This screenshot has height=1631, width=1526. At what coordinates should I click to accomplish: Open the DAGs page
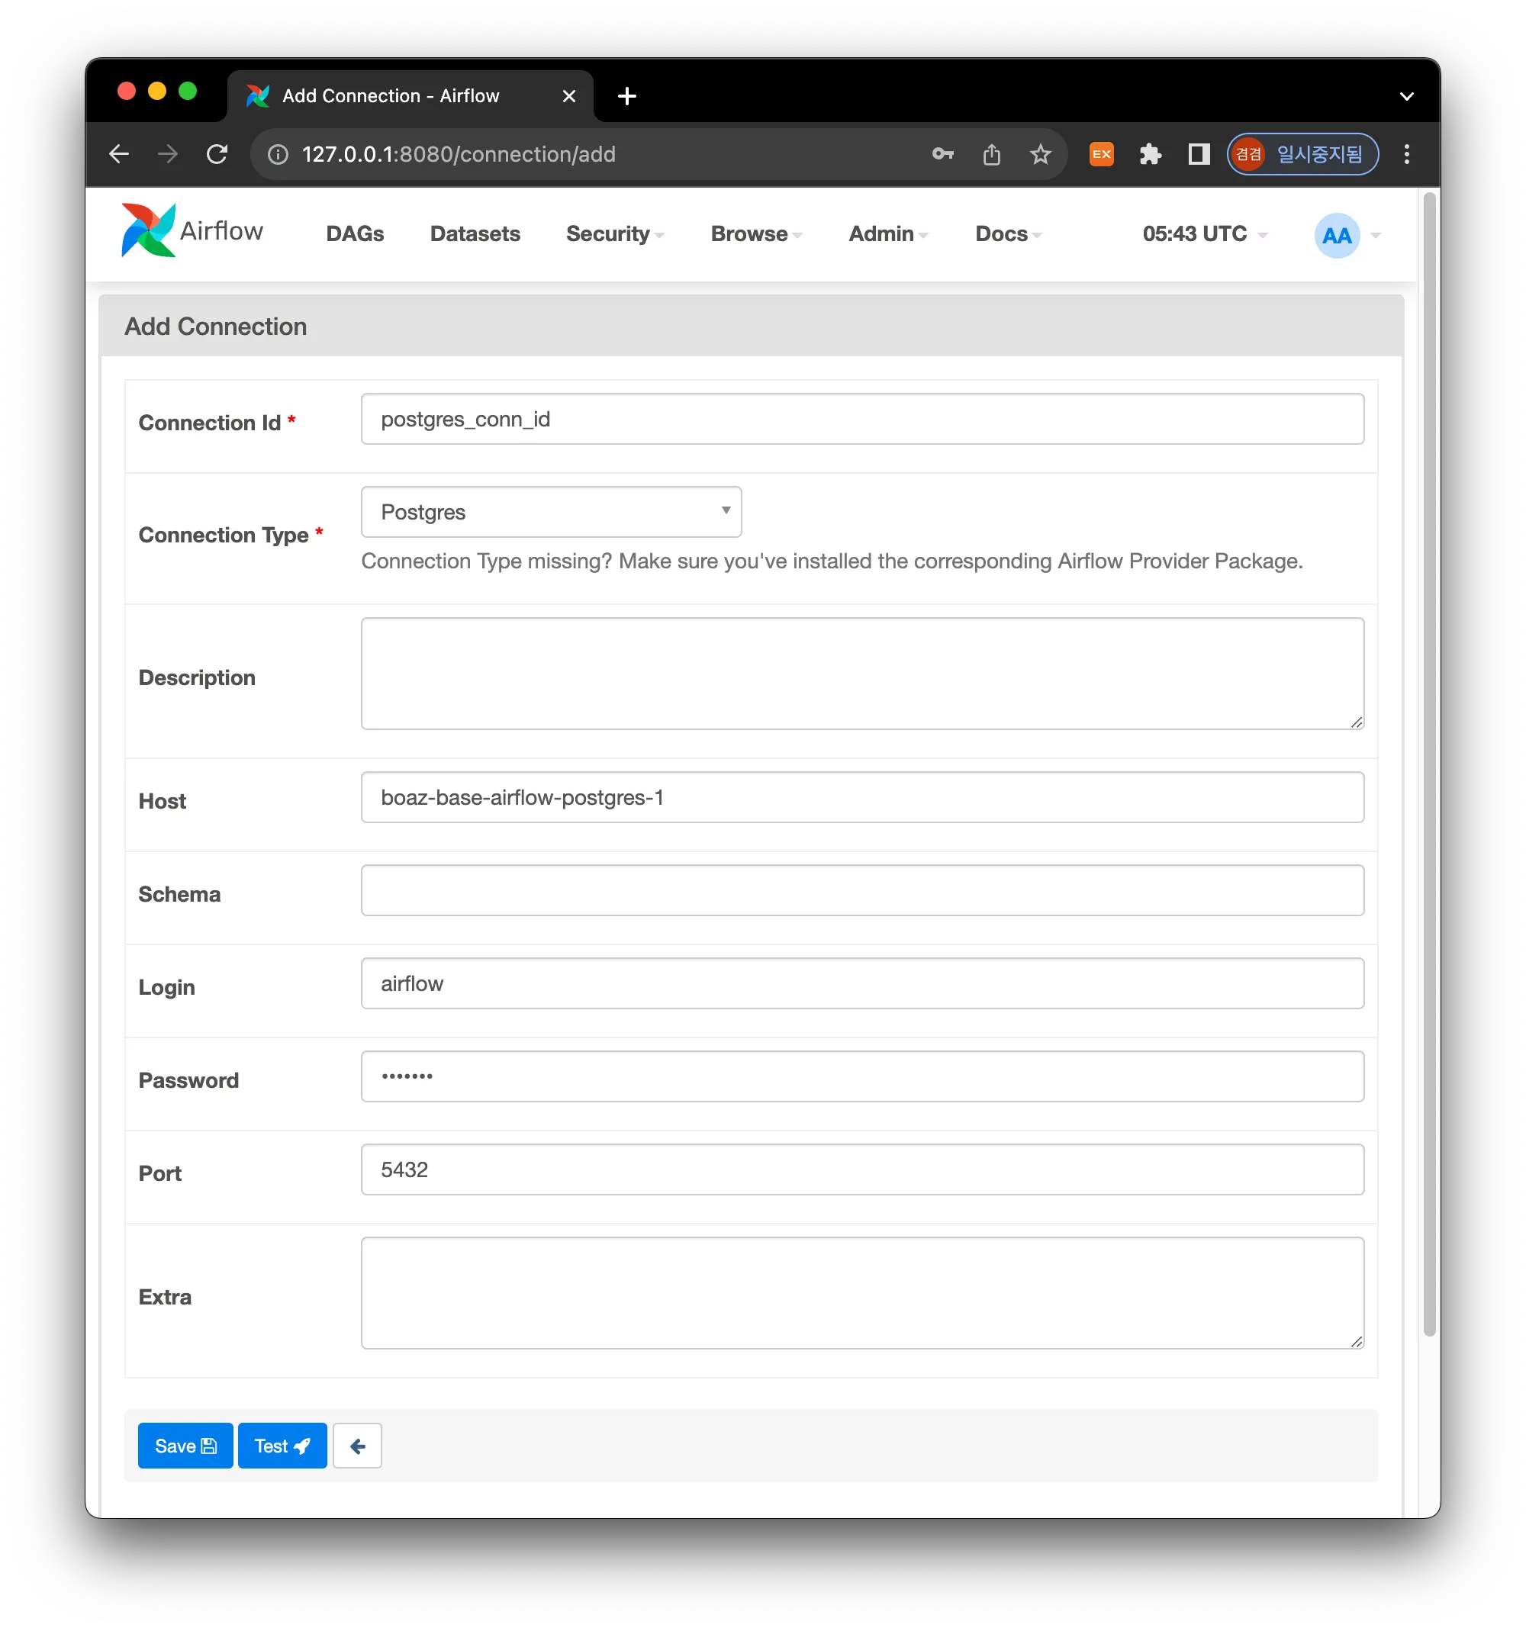[x=355, y=235]
